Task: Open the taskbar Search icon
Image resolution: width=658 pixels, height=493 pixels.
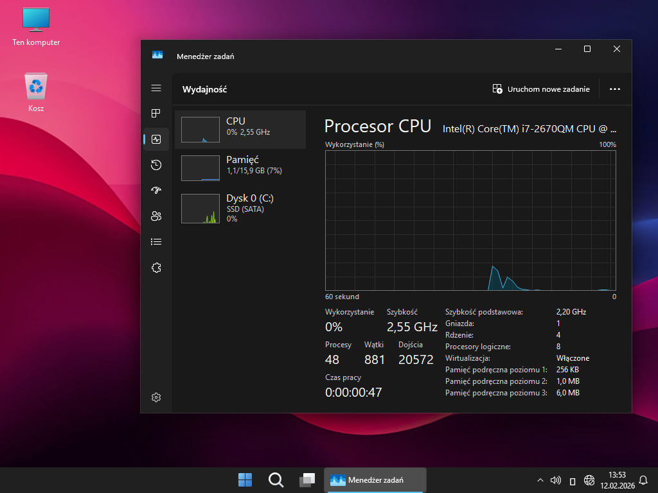Action: (276, 480)
